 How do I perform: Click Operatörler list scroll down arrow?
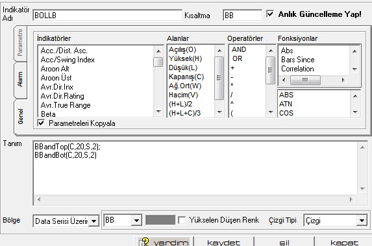[271, 112]
